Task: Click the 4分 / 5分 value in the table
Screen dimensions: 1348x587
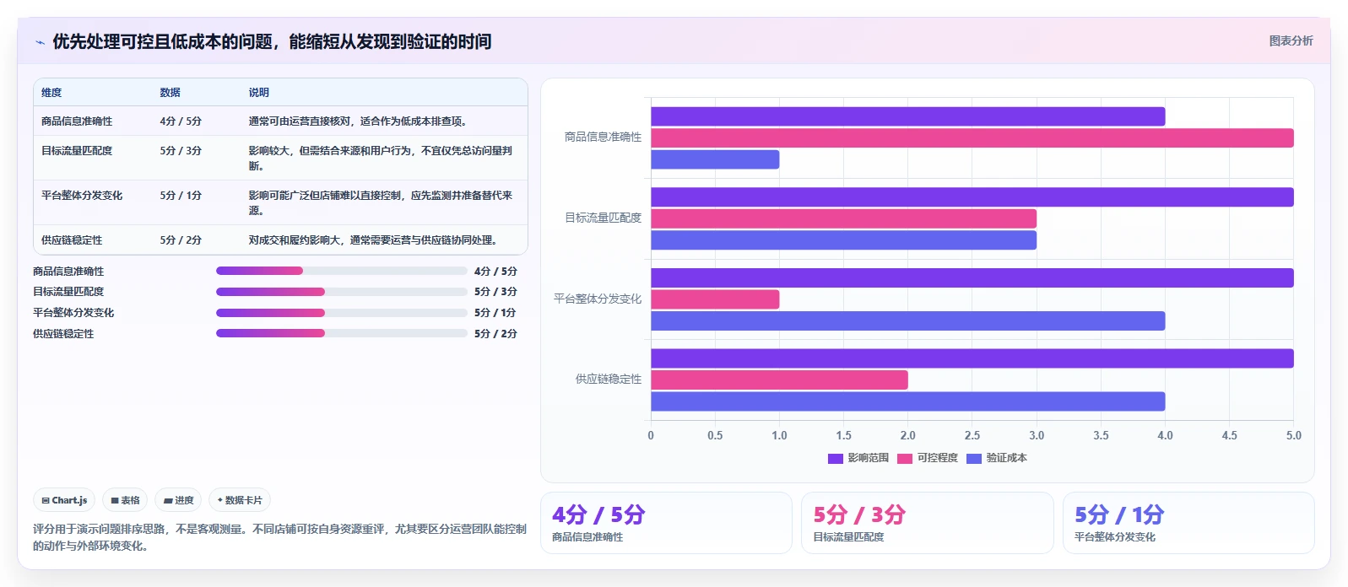Action: pyautogui.click(x=181, y=121)
